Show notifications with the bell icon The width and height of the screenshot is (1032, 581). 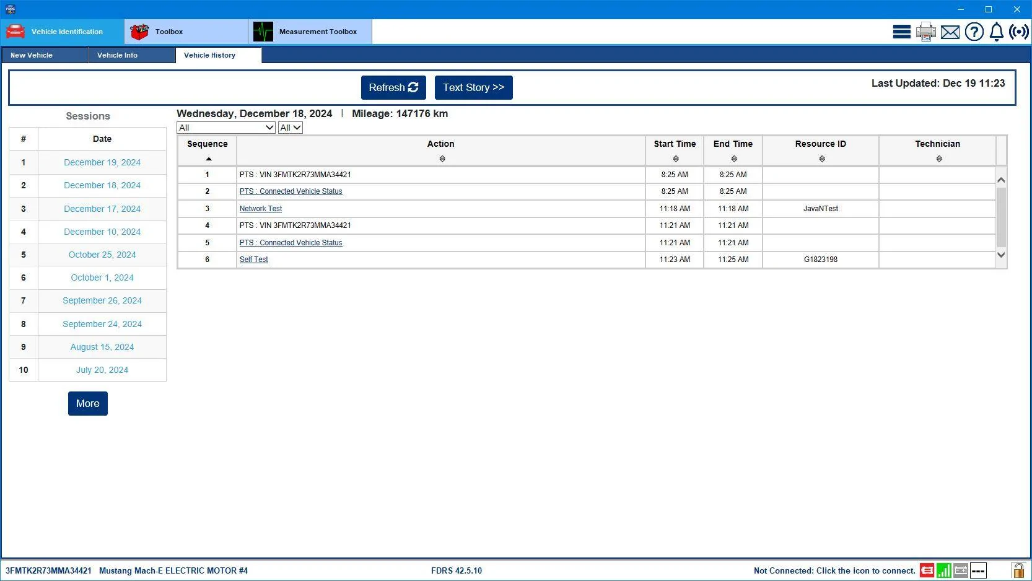(x=996, y=32)
